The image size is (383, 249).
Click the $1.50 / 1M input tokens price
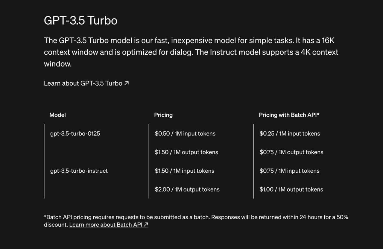(184, 171)
